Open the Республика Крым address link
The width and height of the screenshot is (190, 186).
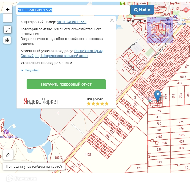coord(89,51)
